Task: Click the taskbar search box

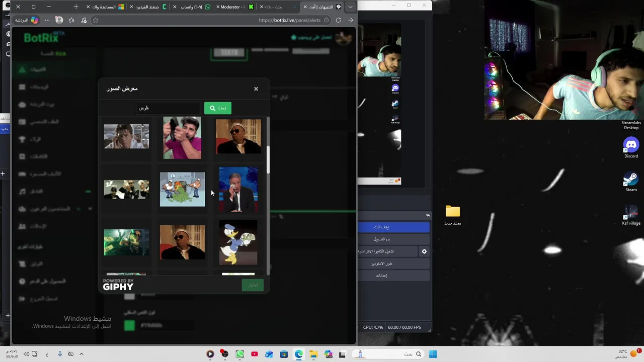Action: coord(388,354)
